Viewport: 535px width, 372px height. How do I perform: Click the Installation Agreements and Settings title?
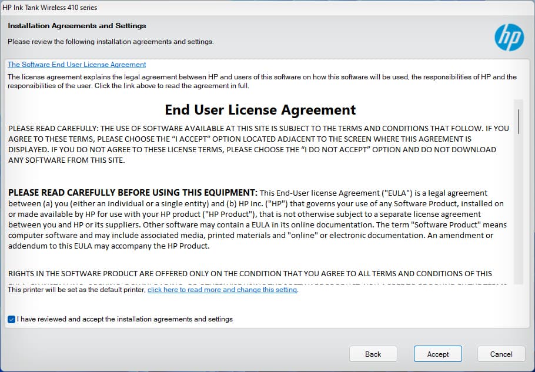(77, 26)
